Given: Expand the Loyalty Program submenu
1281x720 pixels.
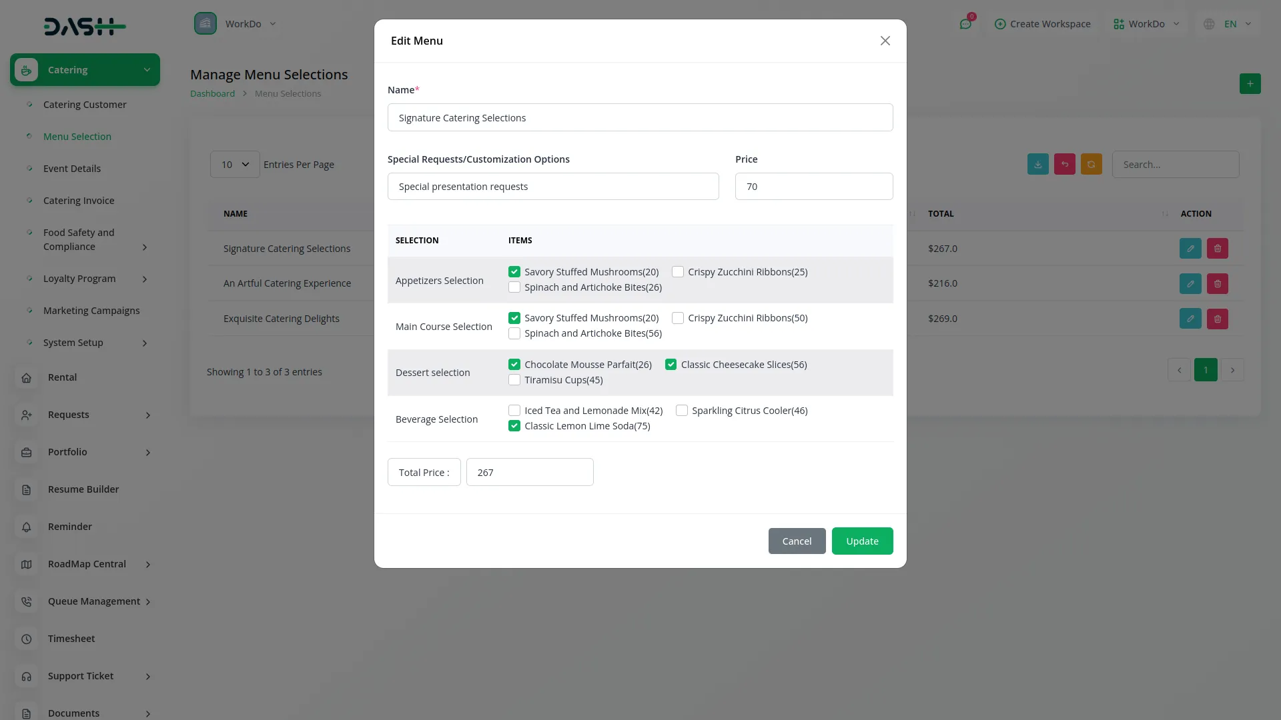Looking at the screenshot, I should (145, 279).
